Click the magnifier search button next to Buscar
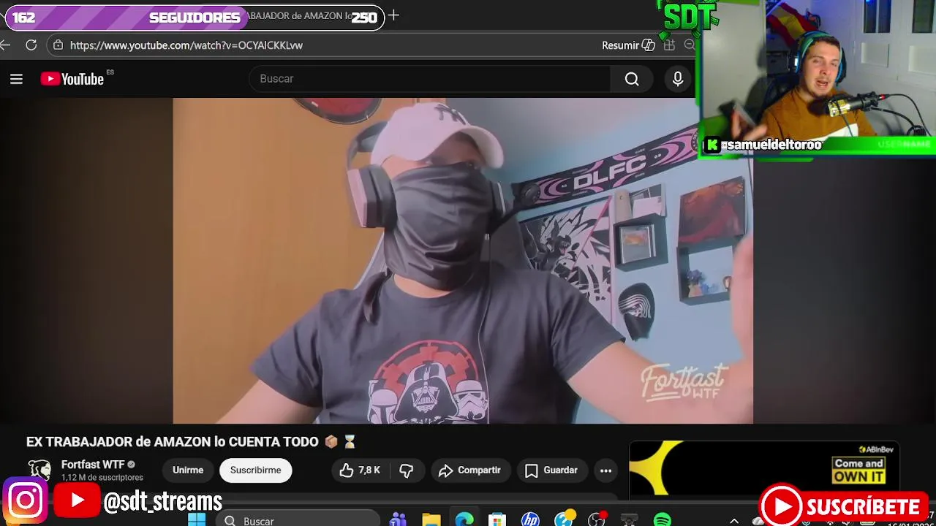The image size is (936, 526). point(632,79)
